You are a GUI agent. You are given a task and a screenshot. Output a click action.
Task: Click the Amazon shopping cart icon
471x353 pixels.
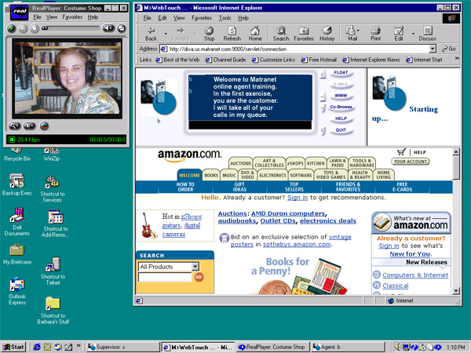coord(401,152)
